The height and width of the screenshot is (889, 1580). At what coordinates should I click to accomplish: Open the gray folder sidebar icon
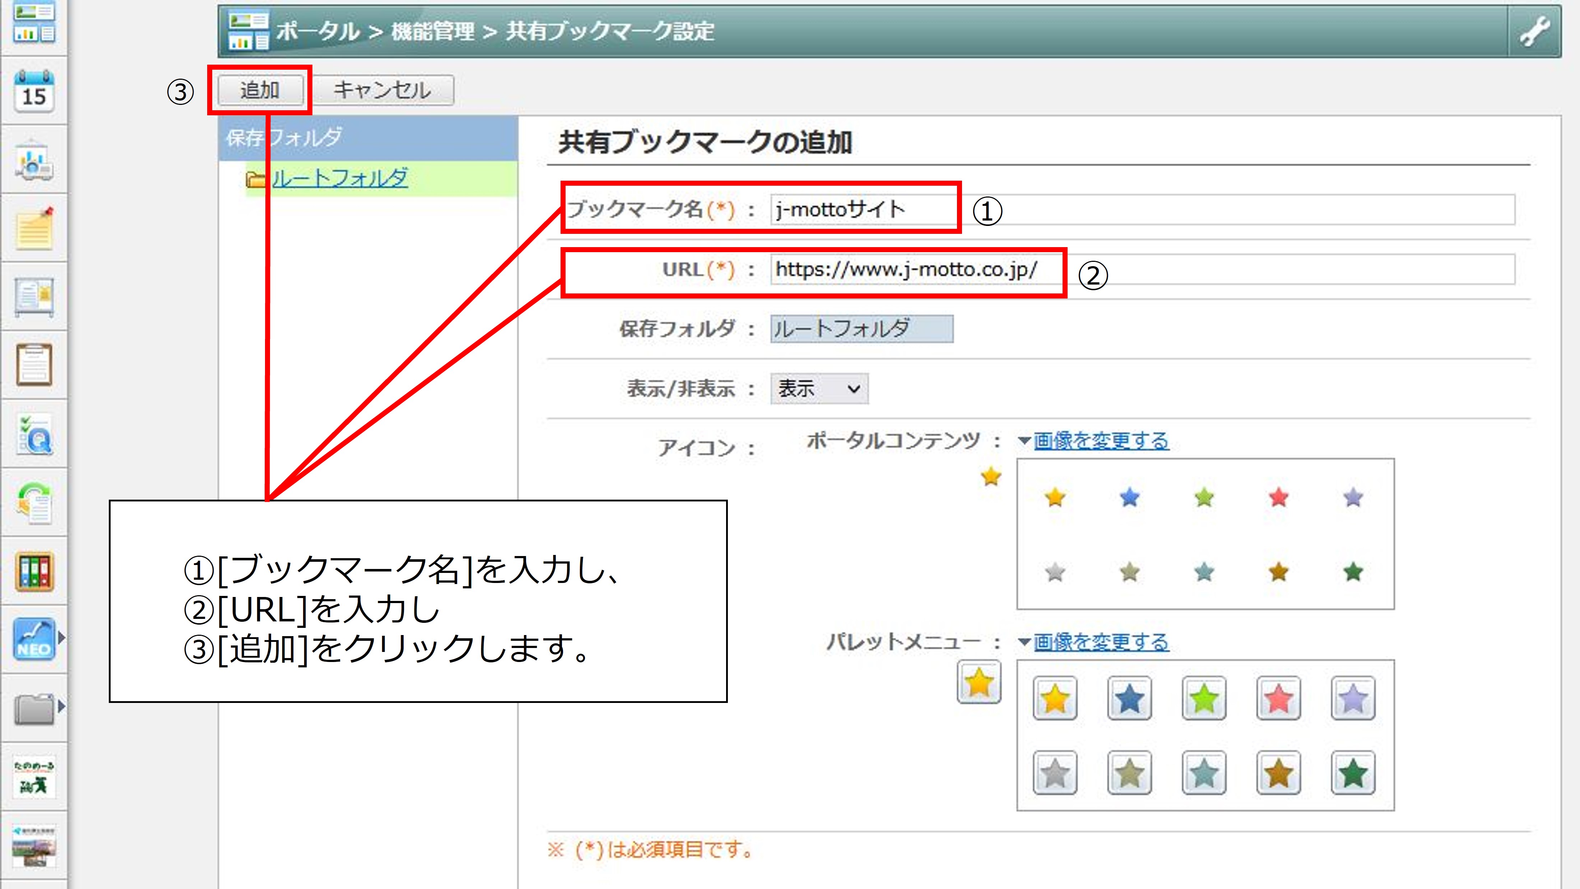[x=34, y=709]
